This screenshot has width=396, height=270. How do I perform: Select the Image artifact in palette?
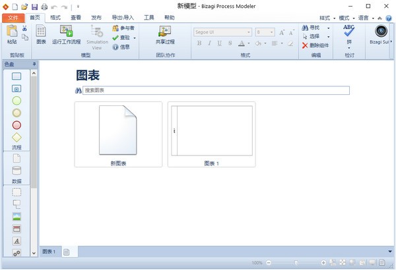coord(16,217)
